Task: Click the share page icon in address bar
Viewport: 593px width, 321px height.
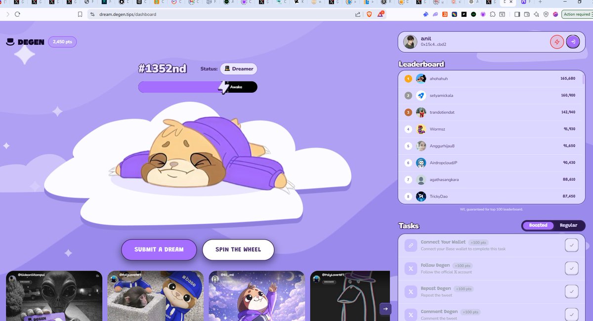Action: tap(357, 14)
